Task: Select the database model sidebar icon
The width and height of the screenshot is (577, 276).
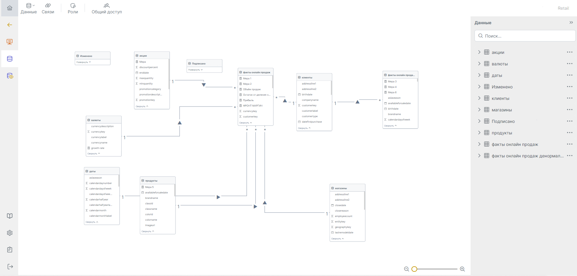Action: click(x=10, y=59)
